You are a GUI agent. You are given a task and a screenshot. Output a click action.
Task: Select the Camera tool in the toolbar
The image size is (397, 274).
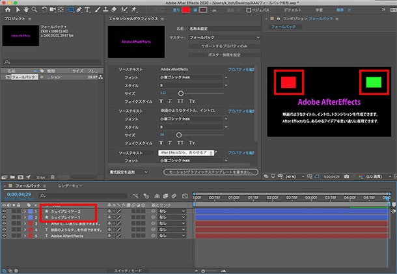pos(53,10)
